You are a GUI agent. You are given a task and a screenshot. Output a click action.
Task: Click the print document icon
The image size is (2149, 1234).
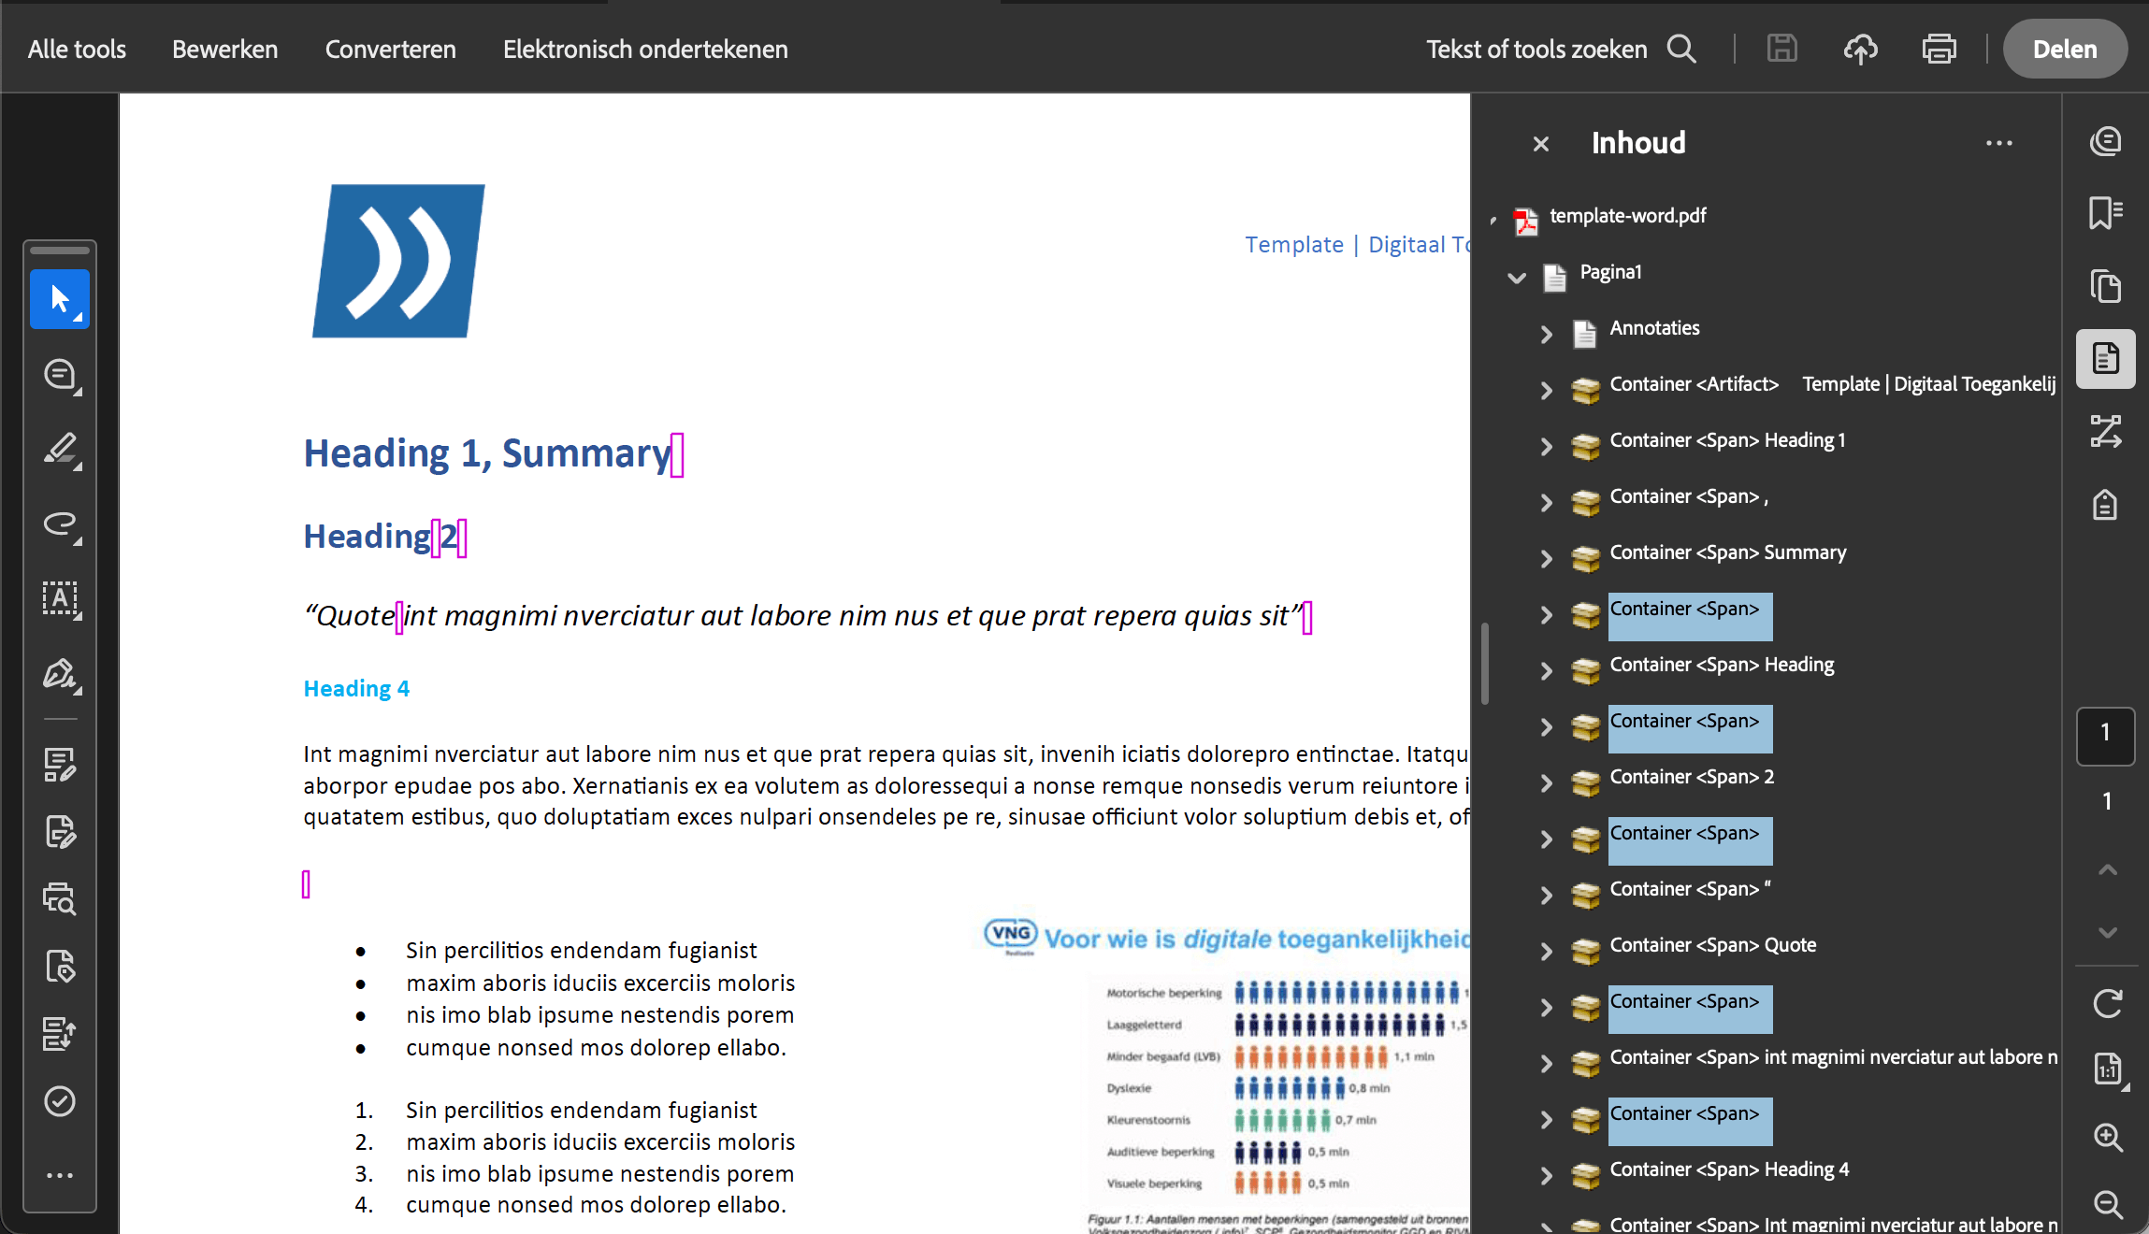(x=1939, y=49)
